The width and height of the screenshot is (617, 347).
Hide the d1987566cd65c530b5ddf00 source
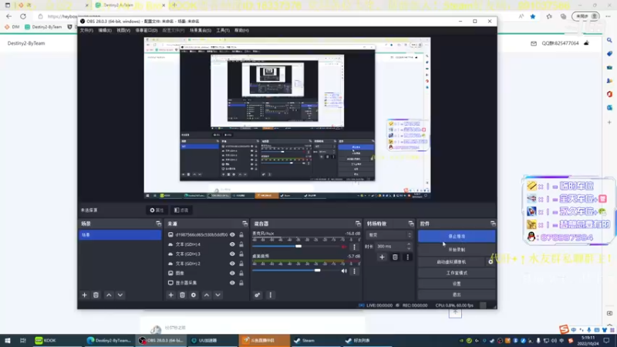[x=232, y=235]
